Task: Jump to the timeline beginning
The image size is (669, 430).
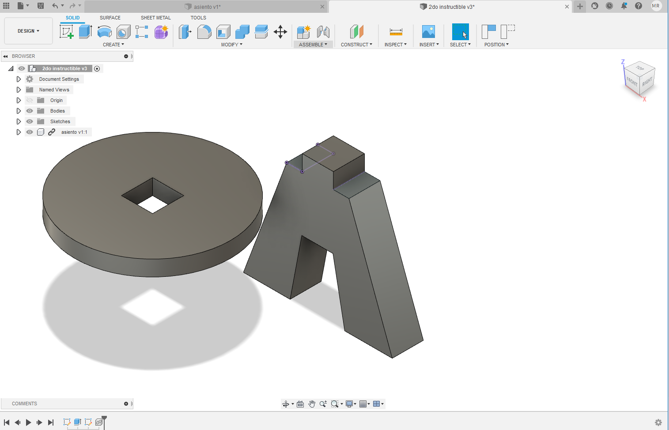Action: pyautogui.click(x=7, y=422)
